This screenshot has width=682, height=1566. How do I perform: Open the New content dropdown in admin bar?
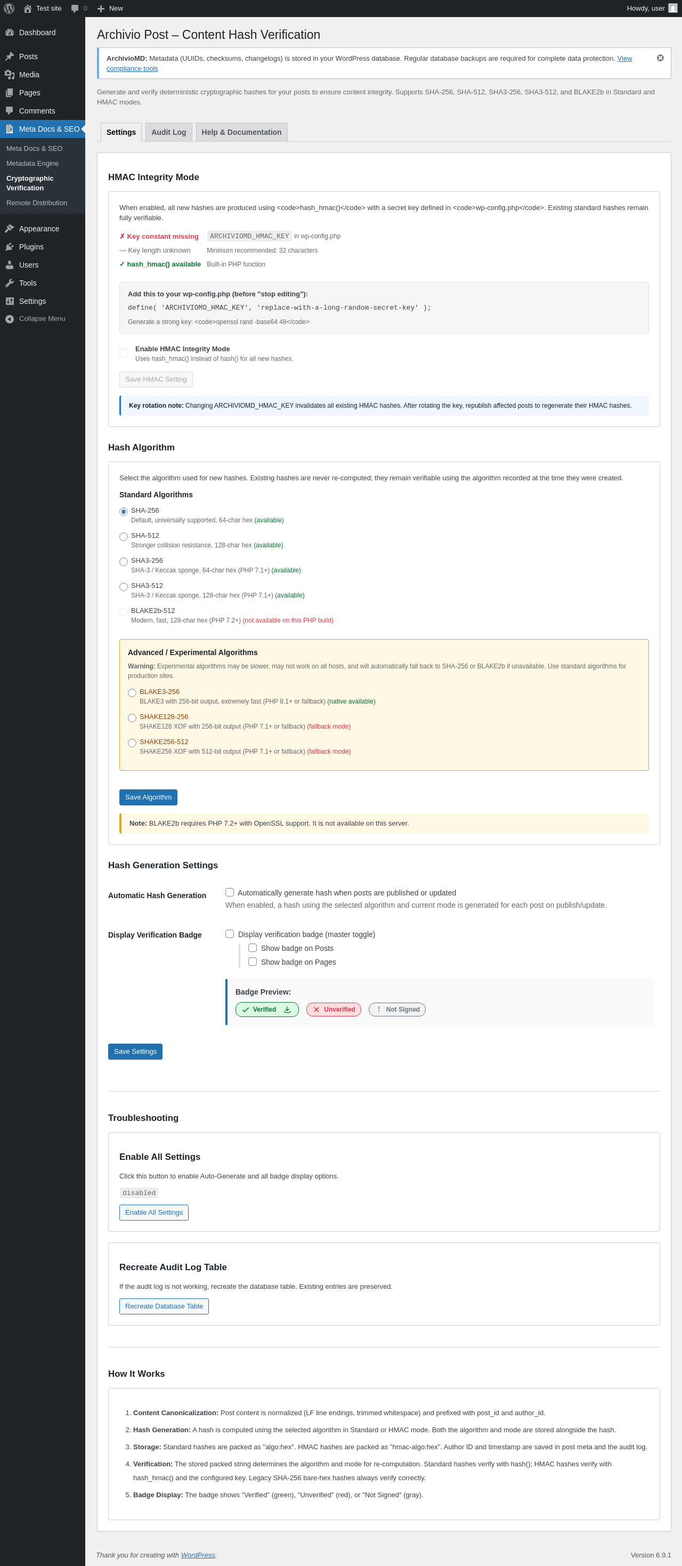(x=110, y=9)
